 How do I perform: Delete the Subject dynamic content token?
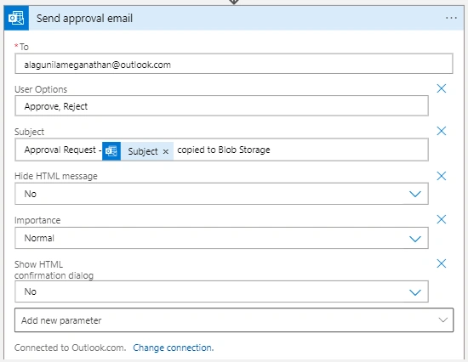pos(166,152)
